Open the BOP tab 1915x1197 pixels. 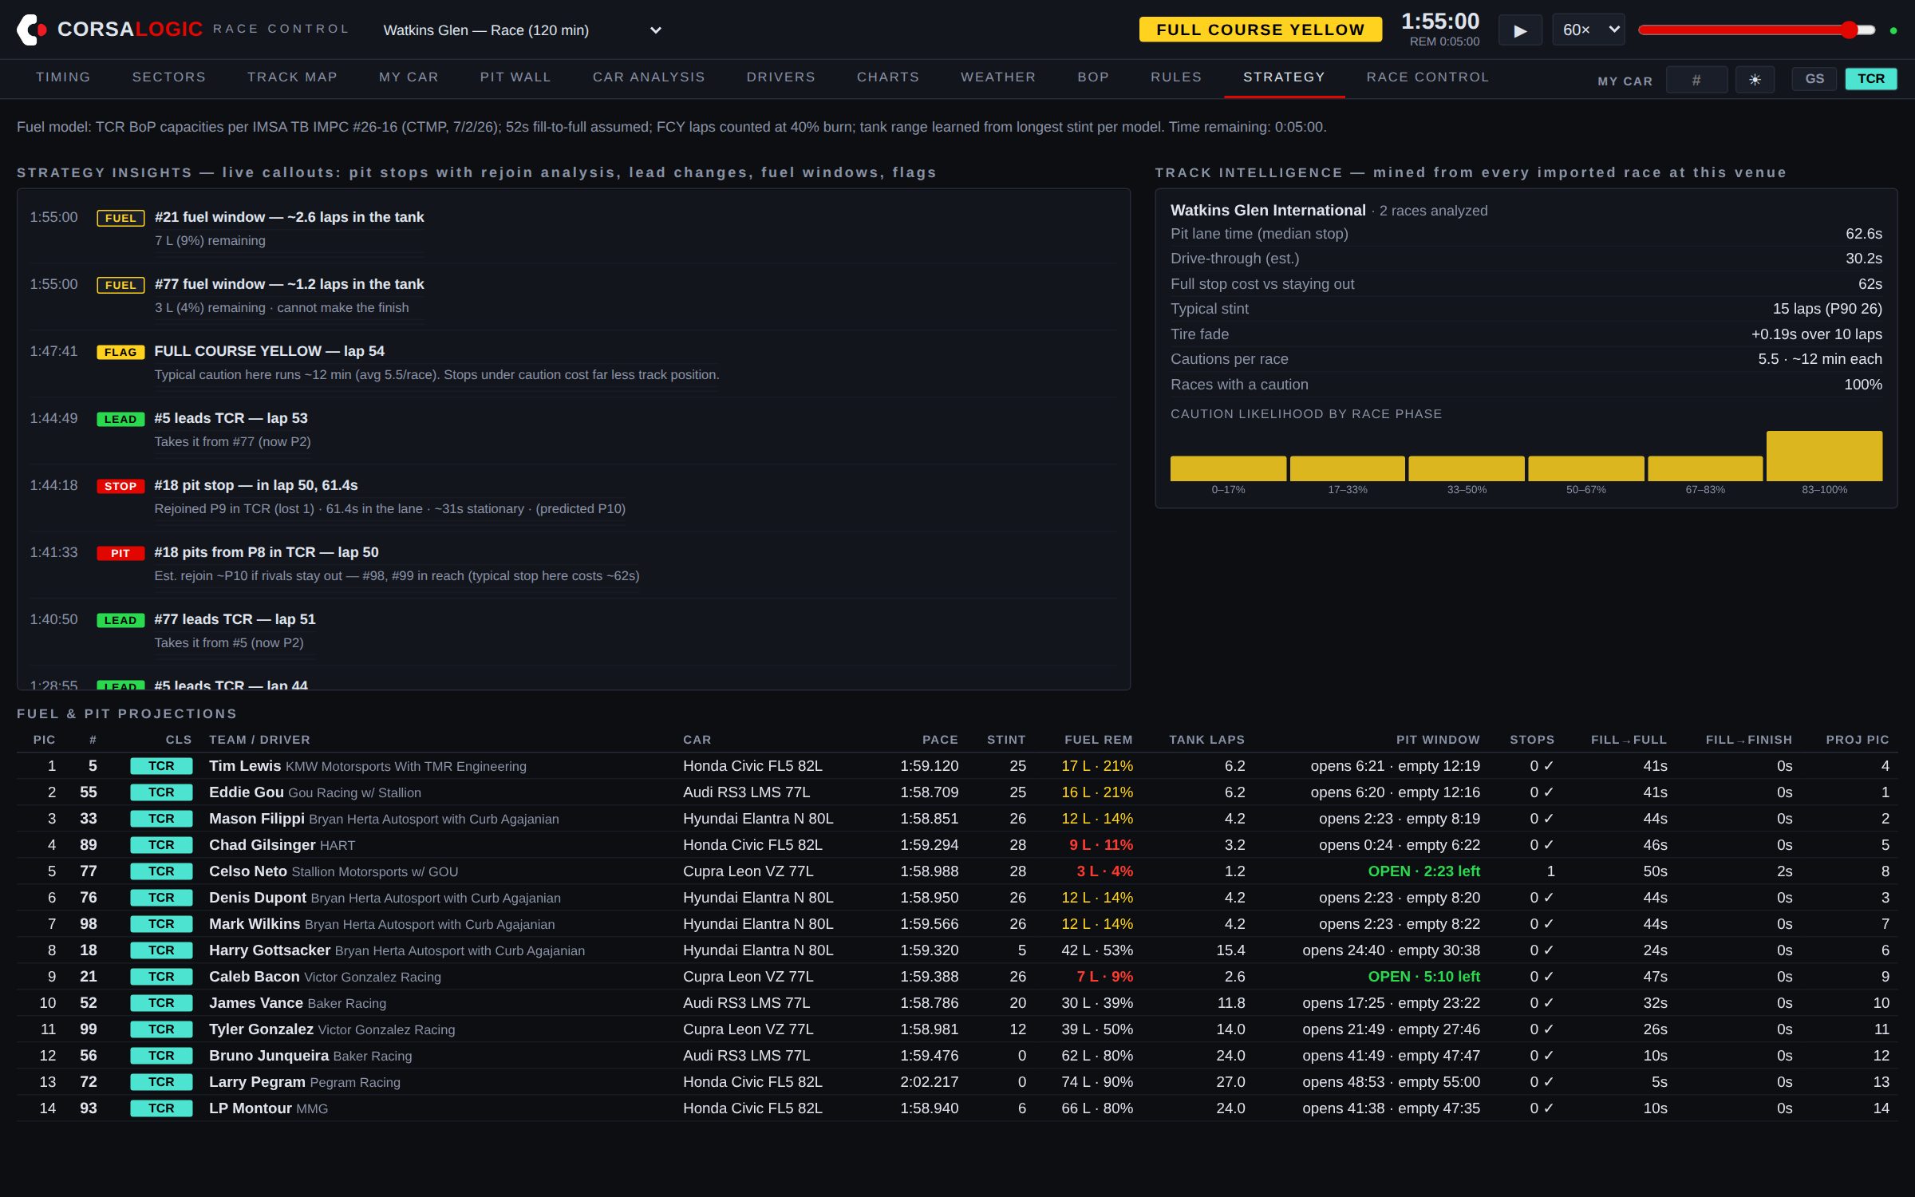point(1093,77)
